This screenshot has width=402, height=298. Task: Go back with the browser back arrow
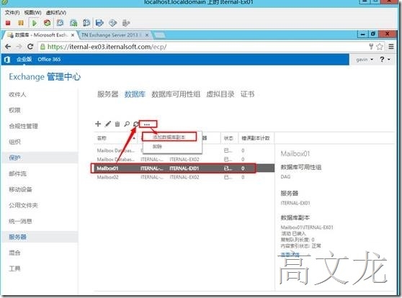coord(8,47)
